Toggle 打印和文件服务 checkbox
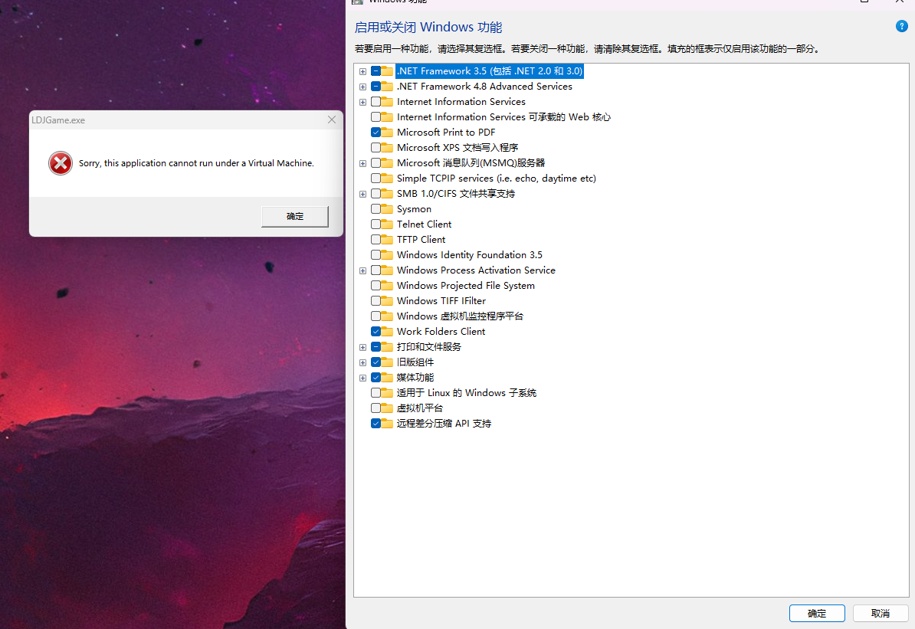 point(376,346)
